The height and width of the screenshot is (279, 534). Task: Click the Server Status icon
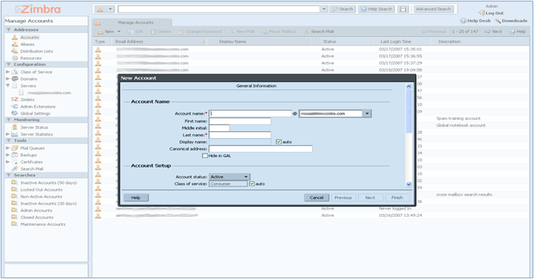[x=14, y=127]
